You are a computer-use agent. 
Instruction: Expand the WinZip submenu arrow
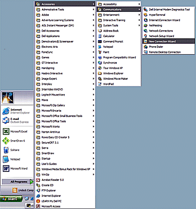(93, 174)
